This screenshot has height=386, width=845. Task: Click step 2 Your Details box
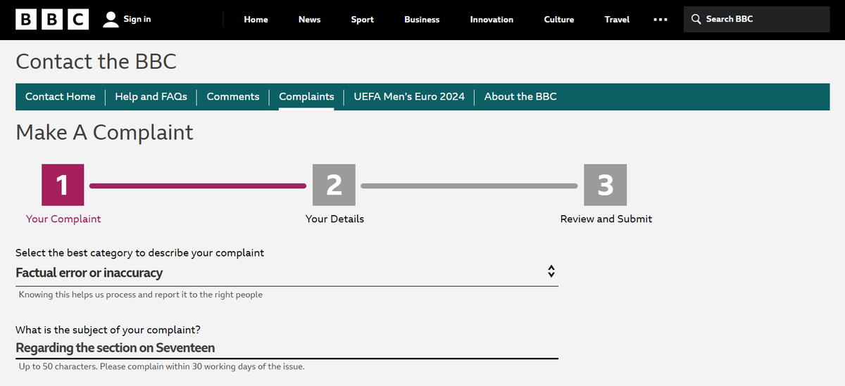pos(334,185)
